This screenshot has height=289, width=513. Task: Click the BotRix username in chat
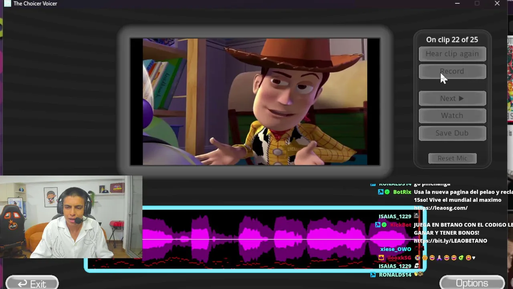402,192
